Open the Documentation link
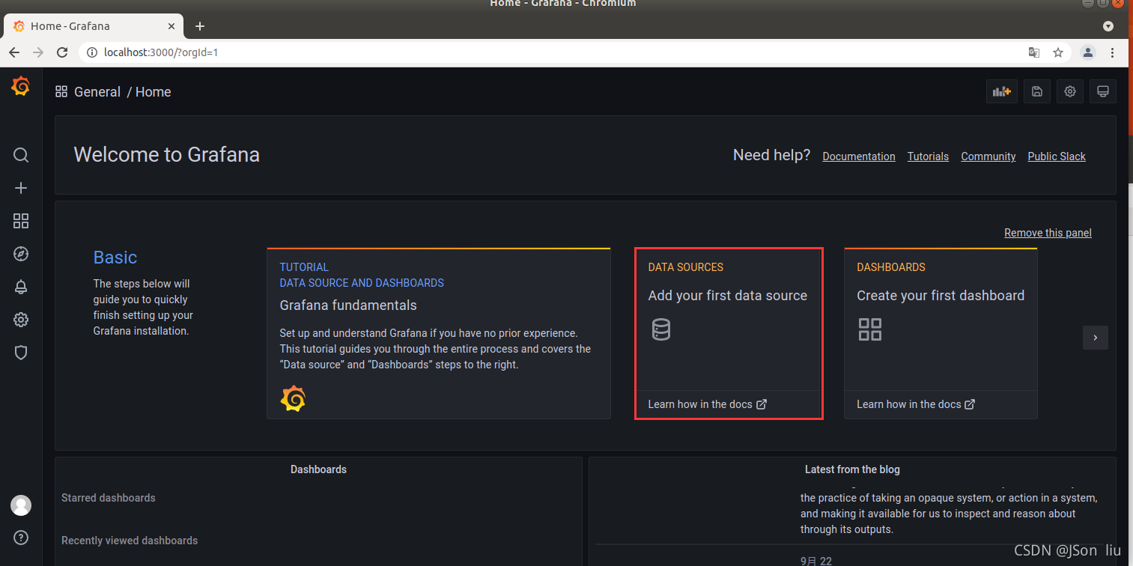 click(859, 156)
